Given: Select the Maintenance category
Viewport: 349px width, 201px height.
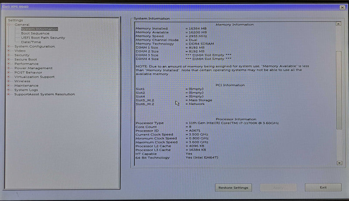Looking at the screenshot, I should 26,86.
